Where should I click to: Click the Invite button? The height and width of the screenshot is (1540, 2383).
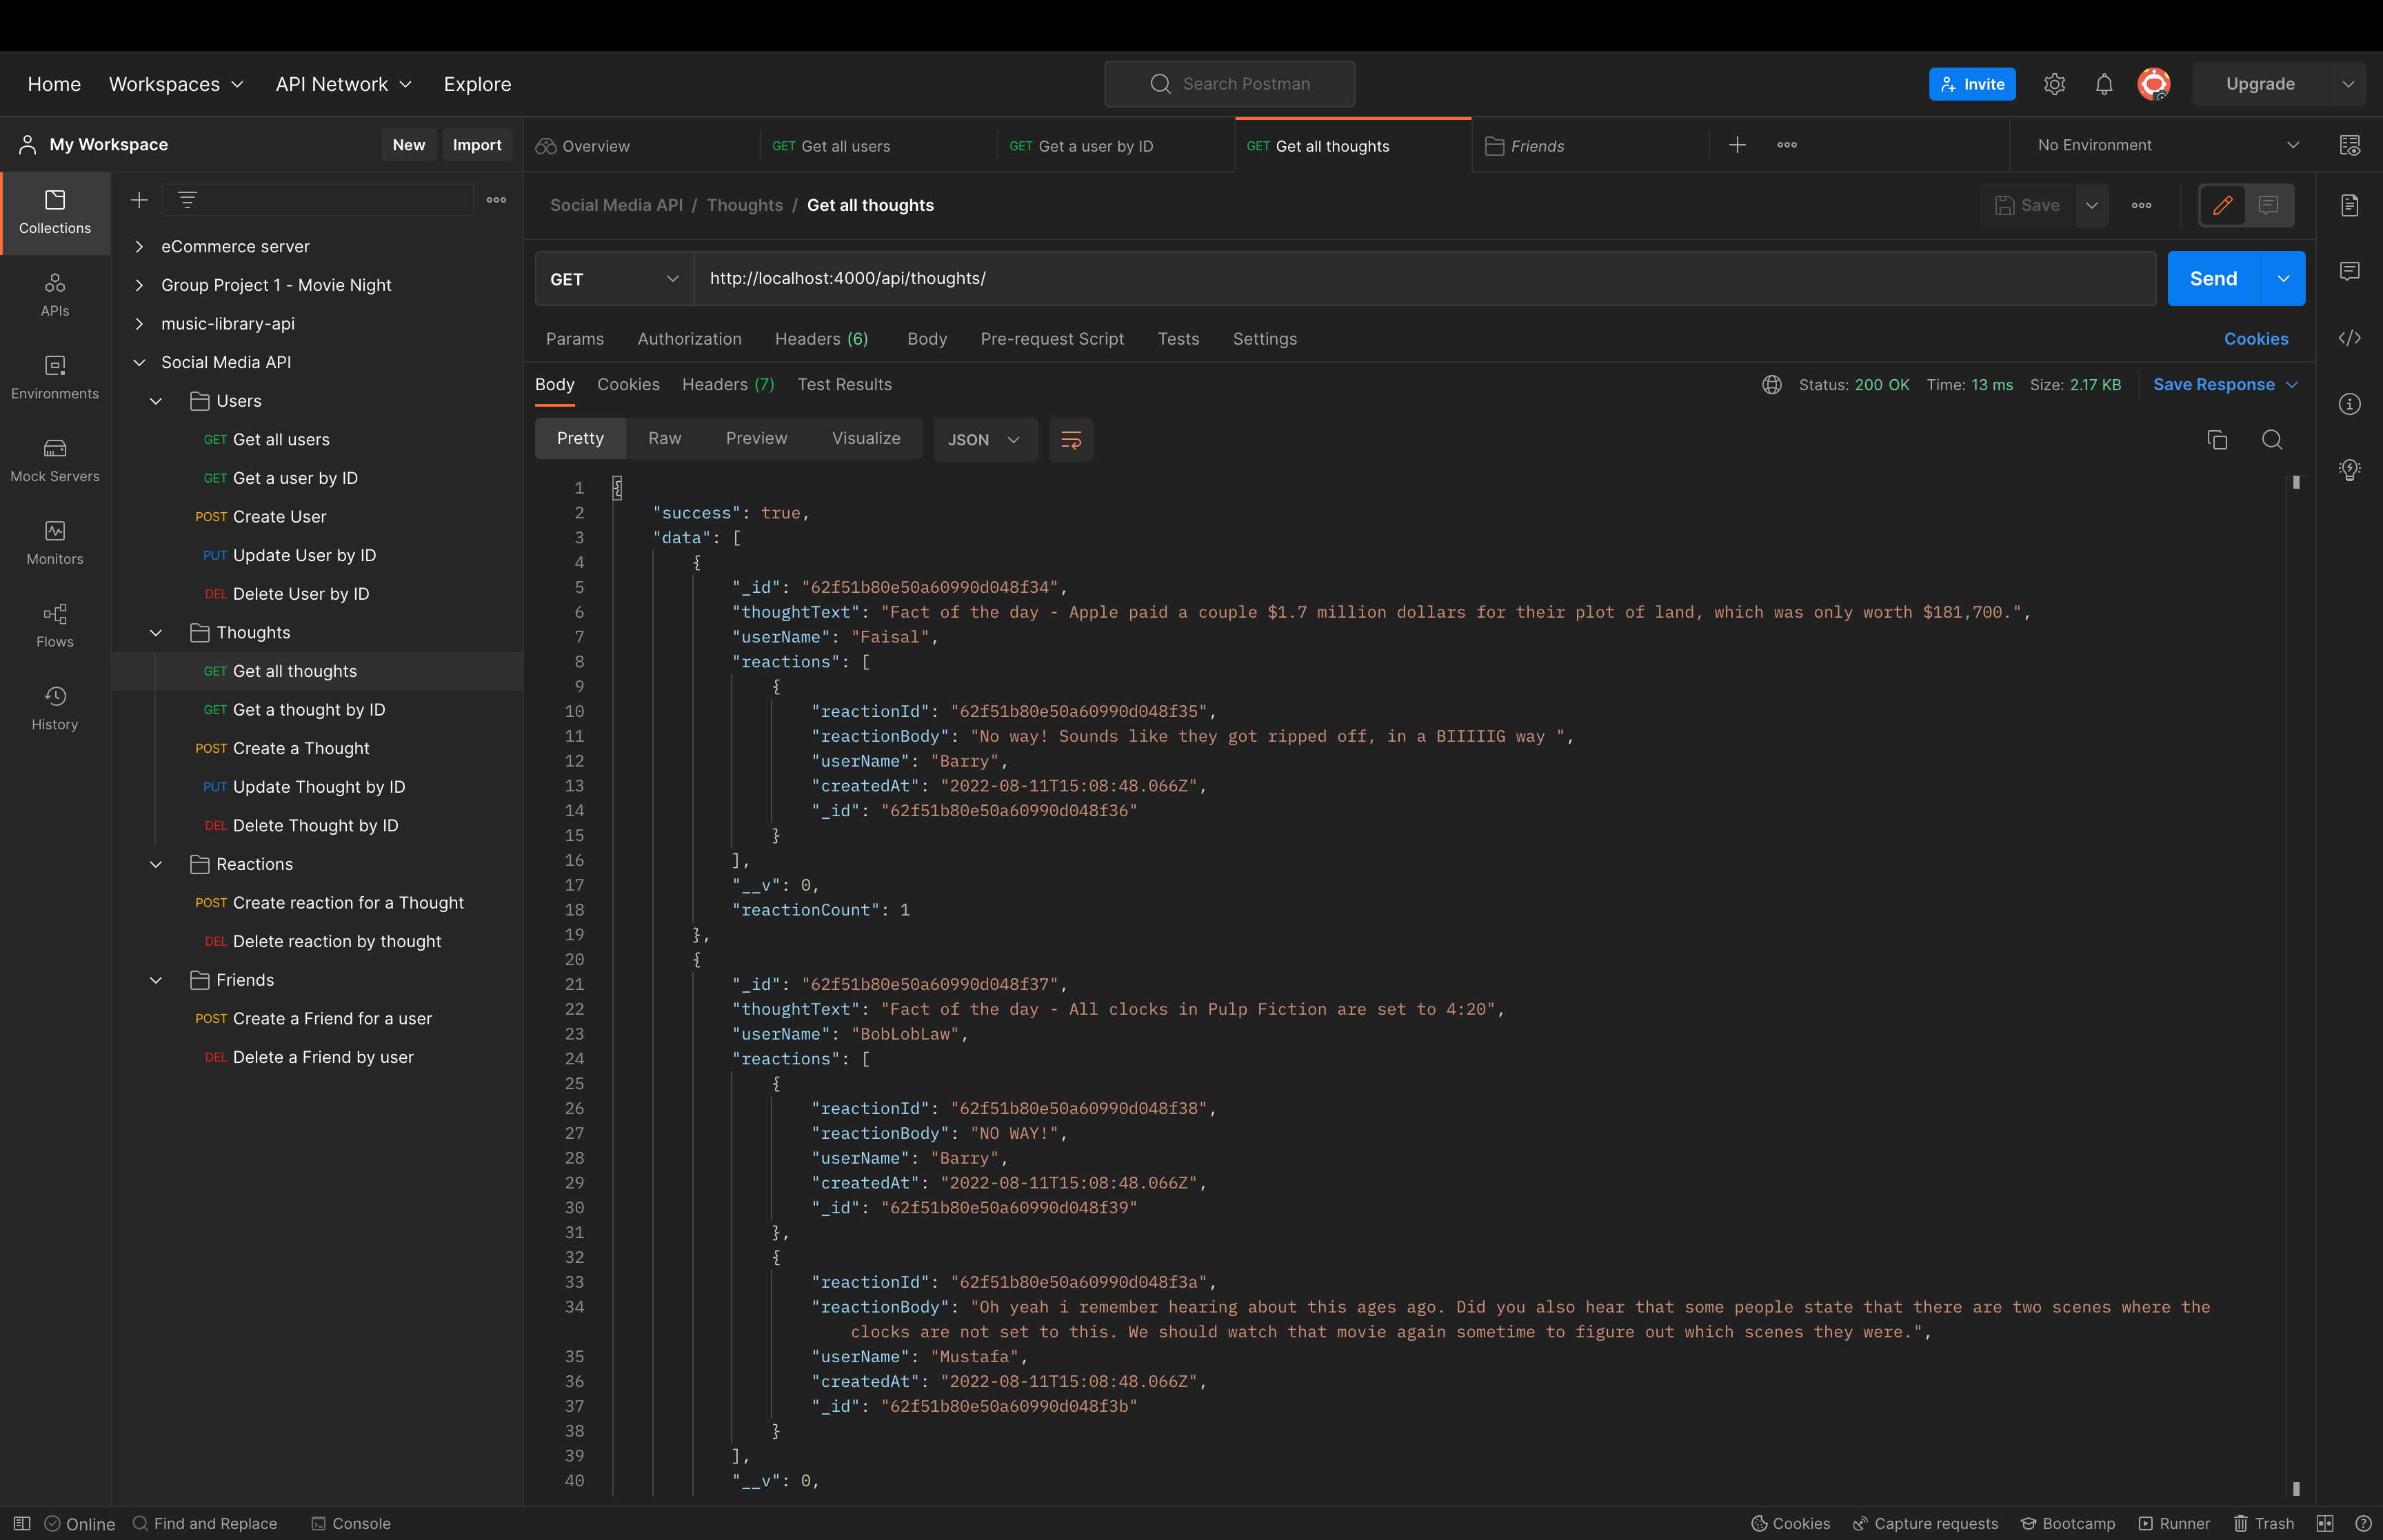pos(1971,84)
